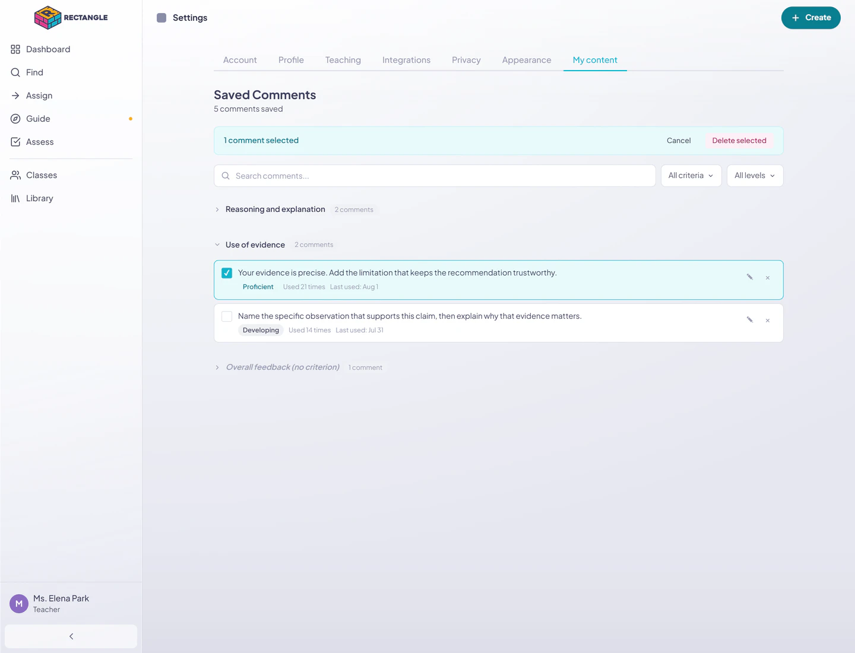Click the Guide compass icon

point(15,119)
